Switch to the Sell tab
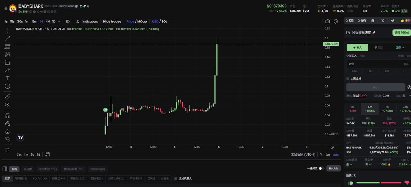This screenshot has height=187, width=411. (x=378, y=48)
